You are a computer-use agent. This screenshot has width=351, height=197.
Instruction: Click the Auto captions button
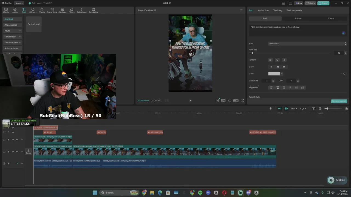[x=12, y=48]
